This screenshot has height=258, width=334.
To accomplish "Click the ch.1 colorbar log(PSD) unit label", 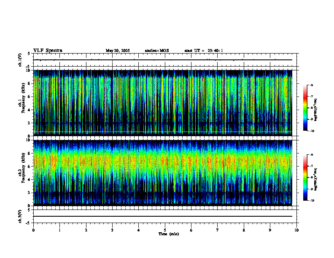I will (x=316, y=110).
